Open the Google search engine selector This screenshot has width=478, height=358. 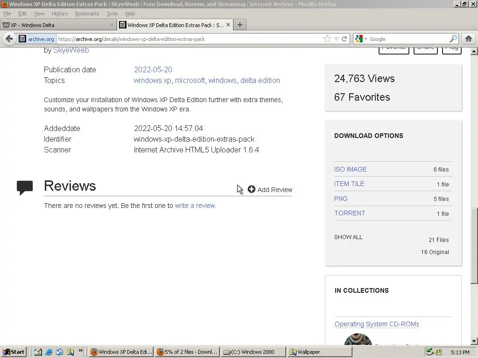361,39
